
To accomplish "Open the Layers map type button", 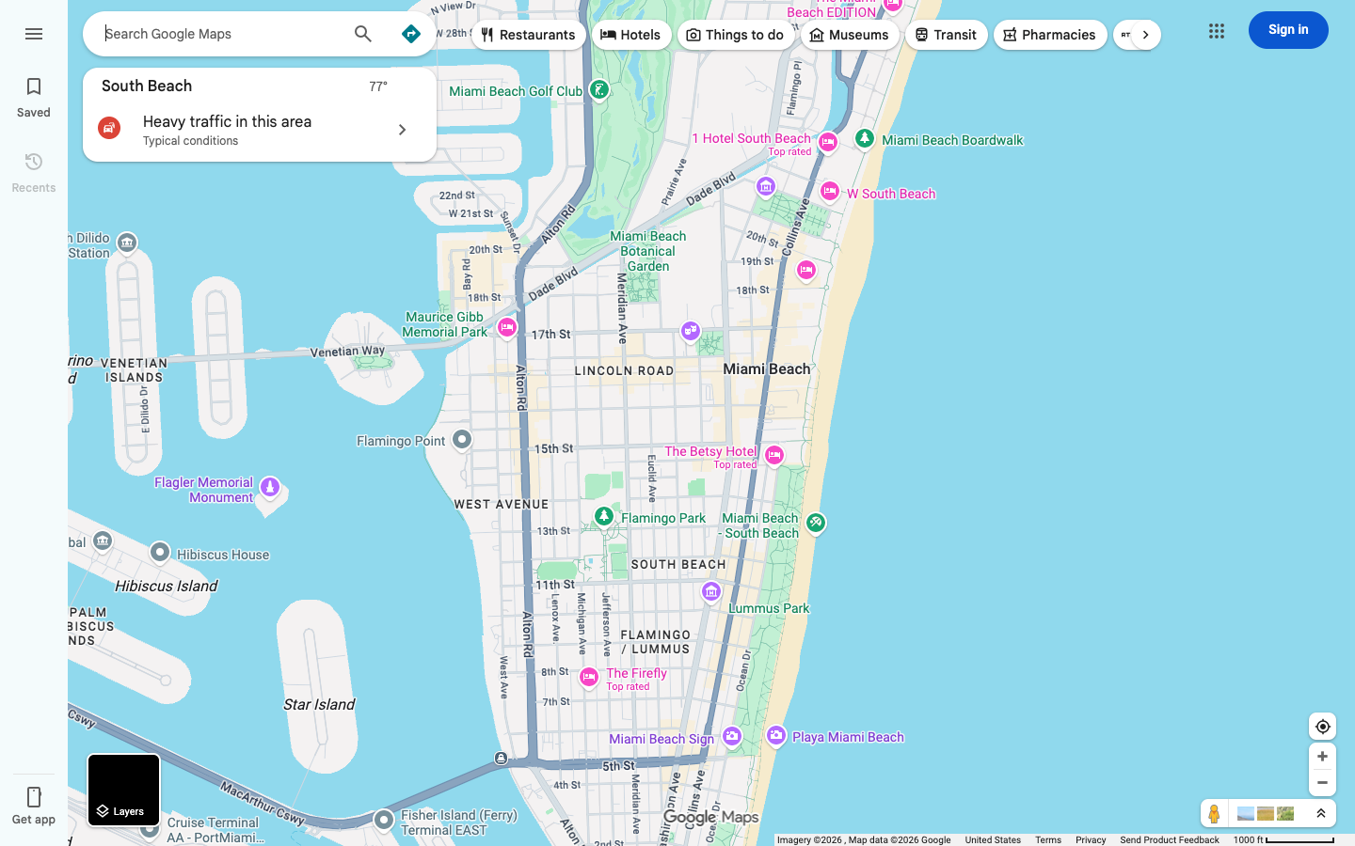I will (x=124, y=791).
